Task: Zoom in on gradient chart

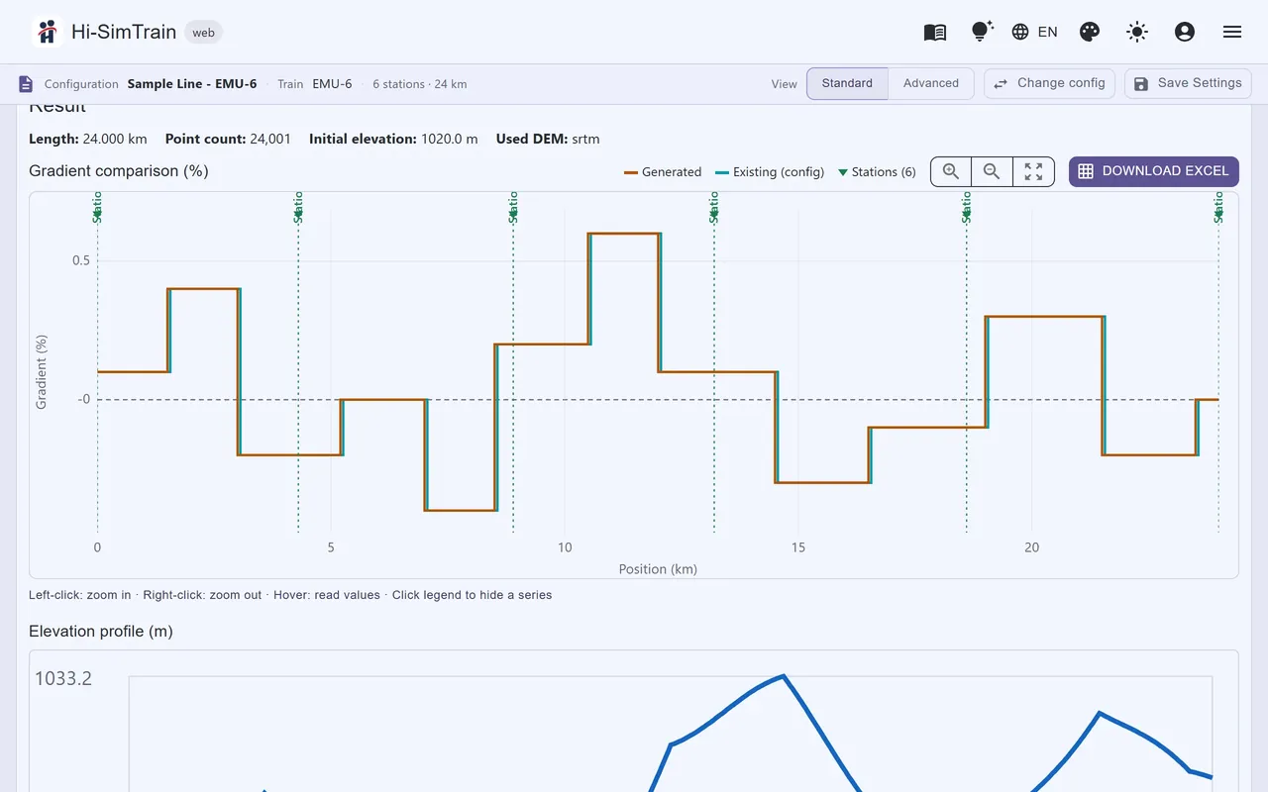Action: pos(951,171)
